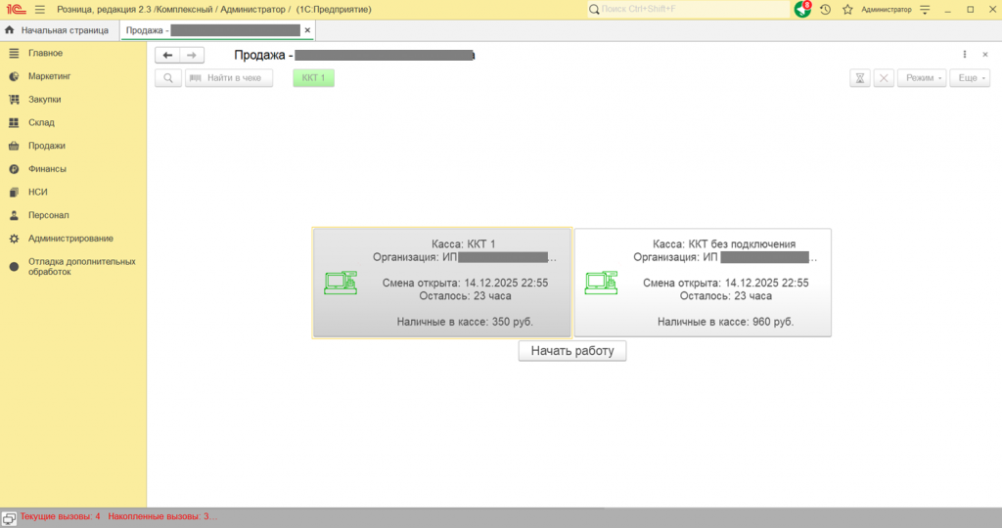Click the home icon of Начальная страница
The image size is (1002, 528).
coord(10,30)
